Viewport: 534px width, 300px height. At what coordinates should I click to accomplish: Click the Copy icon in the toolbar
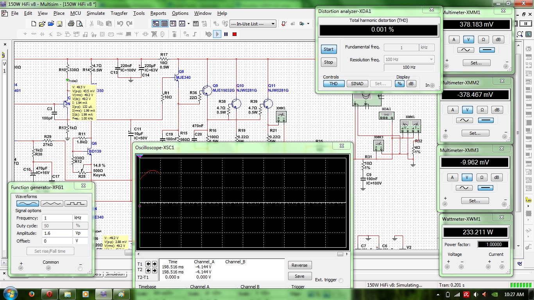point(100,24)
